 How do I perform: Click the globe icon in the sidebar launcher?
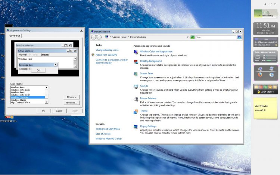point(271,74)
